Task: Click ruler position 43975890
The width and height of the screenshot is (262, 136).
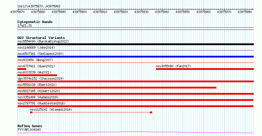Action: tap(59, 12)
